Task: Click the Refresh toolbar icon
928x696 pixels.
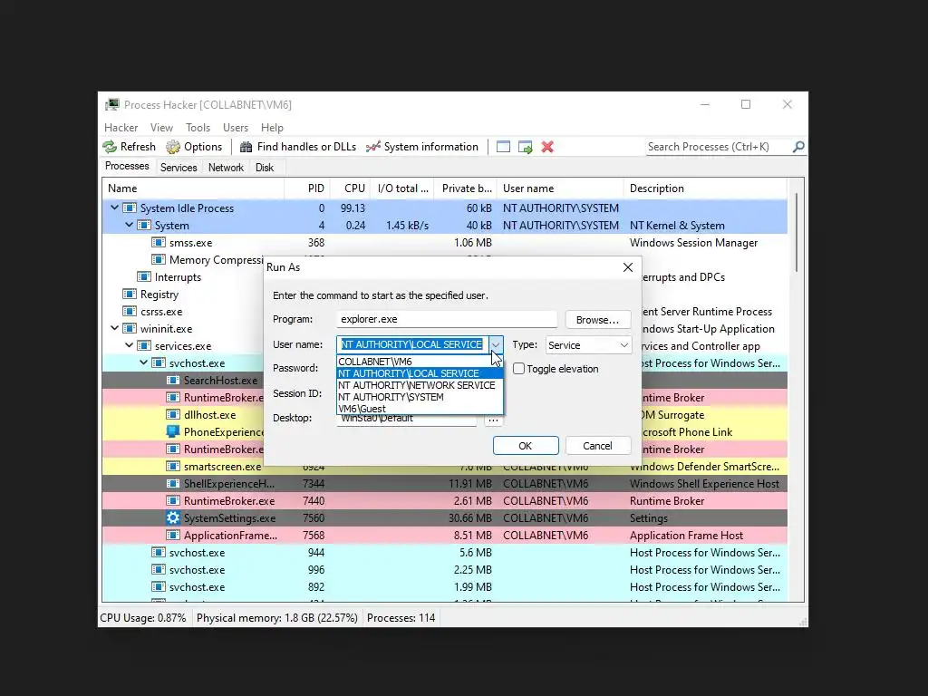Action: click(x=110, y=147)
